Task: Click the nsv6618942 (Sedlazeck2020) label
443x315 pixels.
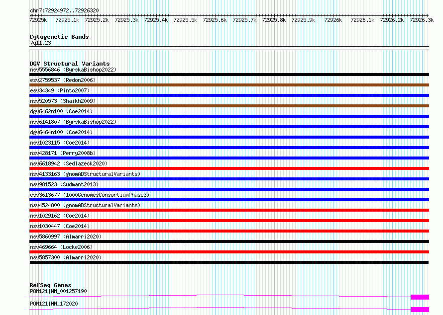Action: click(69, 163)
